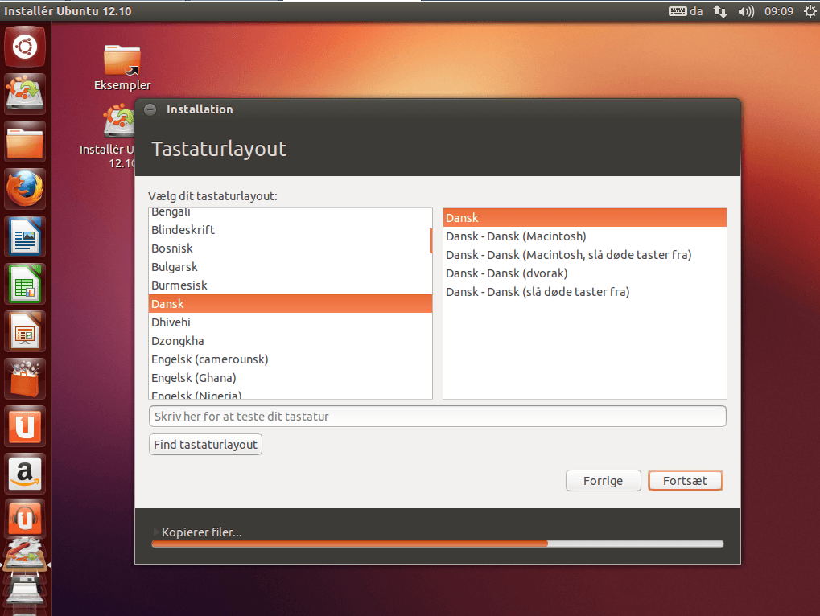This screenshot has width=820, height=616.
Task: Select 'Dansk - Dansk (dvorak)' layout variant
Action: coord(508,273)
